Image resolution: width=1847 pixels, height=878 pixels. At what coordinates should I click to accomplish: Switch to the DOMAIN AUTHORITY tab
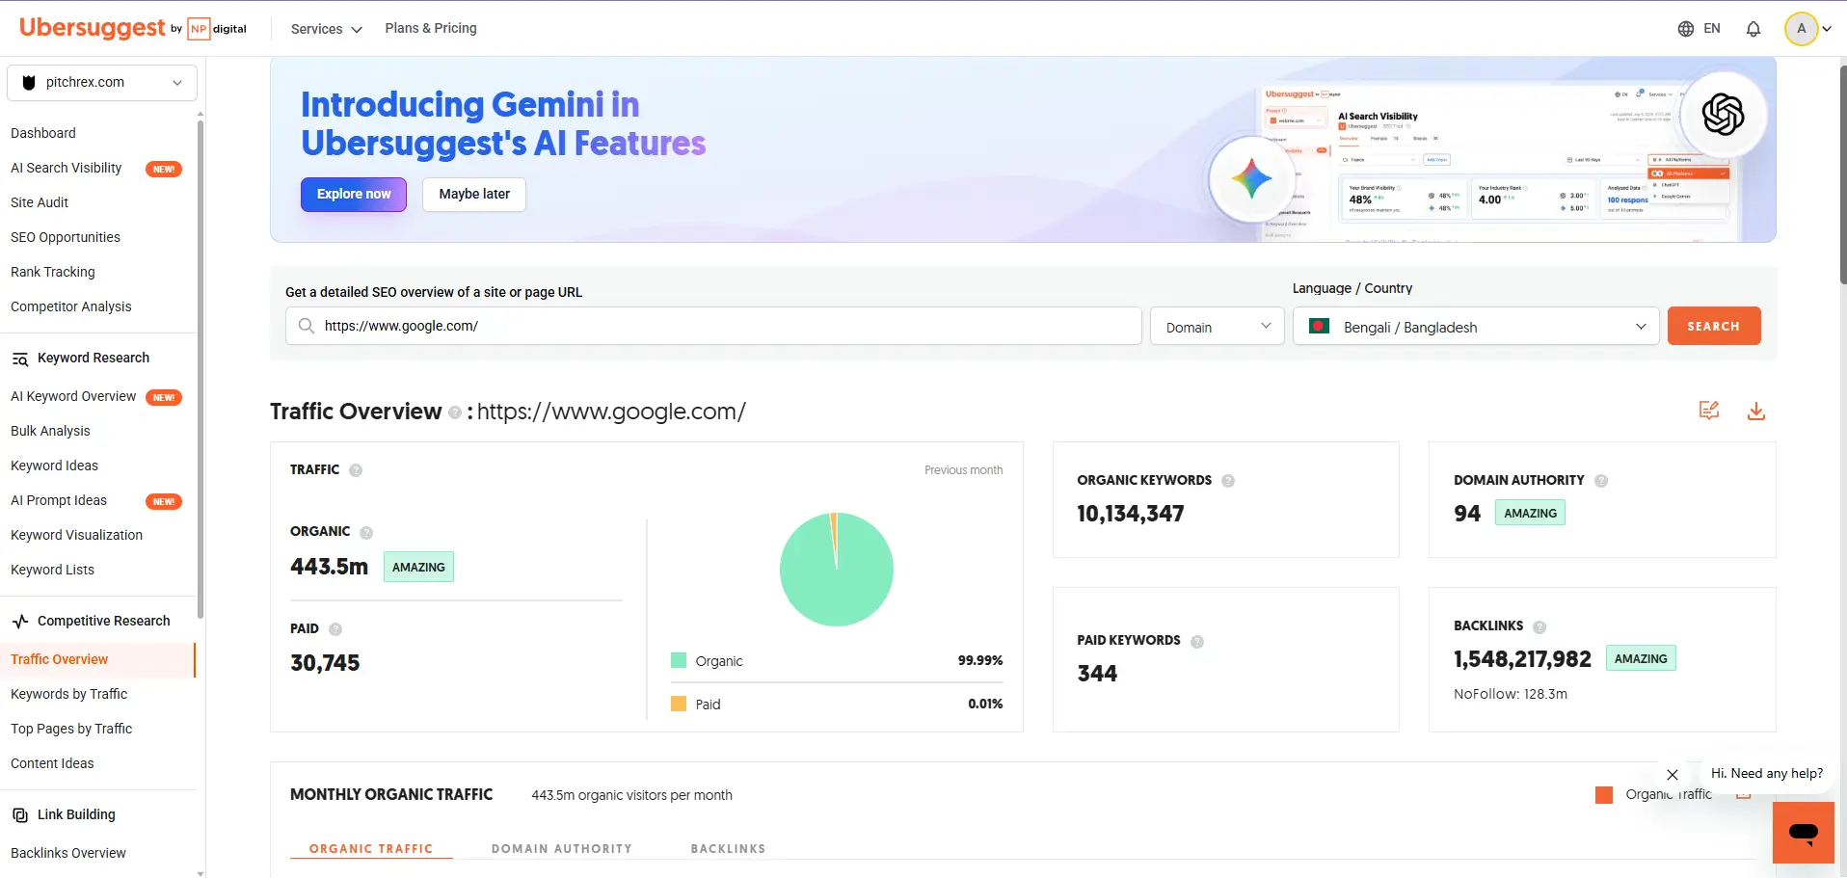(x=562, y=849)
